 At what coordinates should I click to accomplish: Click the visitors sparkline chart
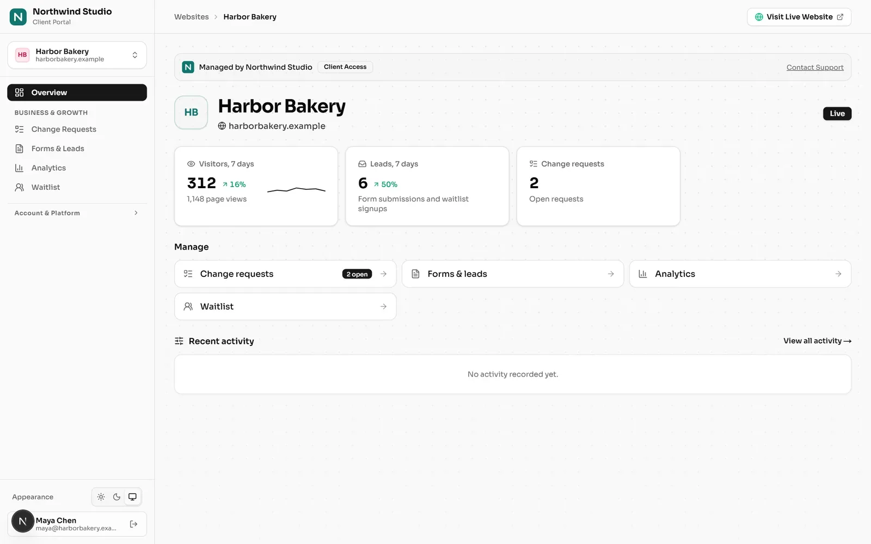pos(296,190)
